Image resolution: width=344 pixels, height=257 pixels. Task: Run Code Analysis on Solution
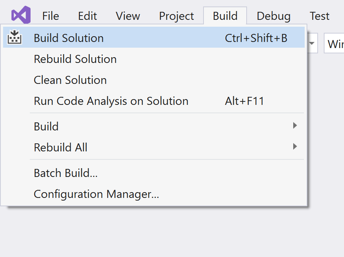(x=111, y=101)
